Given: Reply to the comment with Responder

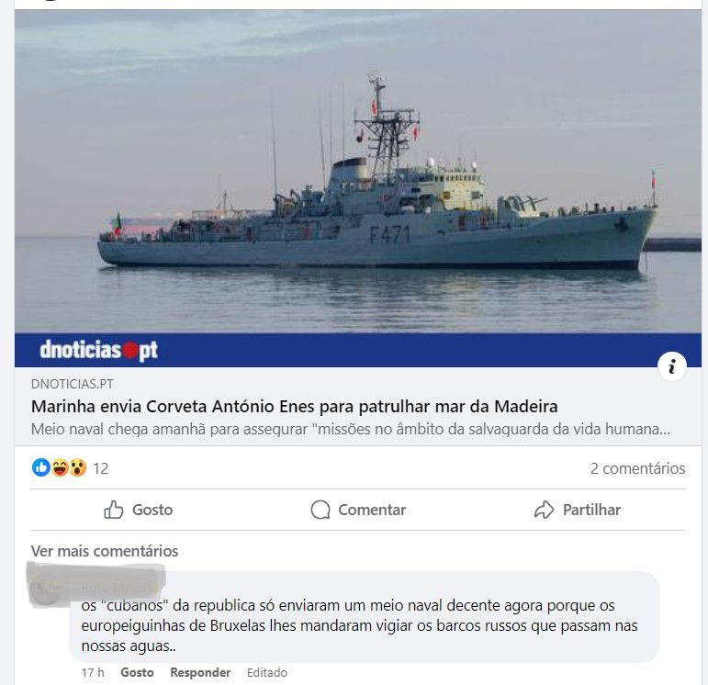Looking at the screenshot, I should point(200,672).
